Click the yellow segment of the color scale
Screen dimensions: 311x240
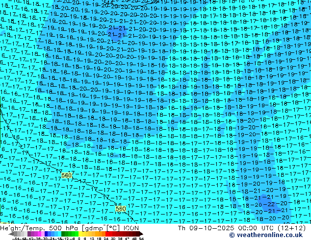[80, 234]
